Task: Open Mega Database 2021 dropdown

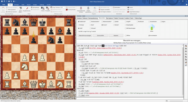Action: pos(65,8)
